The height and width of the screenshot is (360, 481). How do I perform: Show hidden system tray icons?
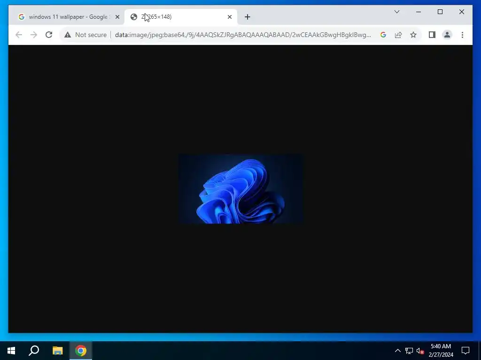(x=397, y=351)
